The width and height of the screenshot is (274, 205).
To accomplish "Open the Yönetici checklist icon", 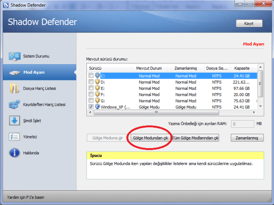I will pos(14,137).
